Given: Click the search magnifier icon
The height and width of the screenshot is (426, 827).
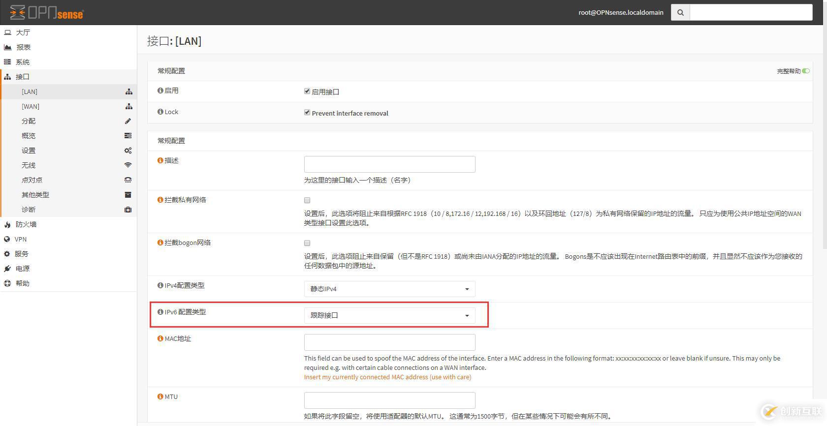Looking at the screenshot, I should tap(680, 13).
